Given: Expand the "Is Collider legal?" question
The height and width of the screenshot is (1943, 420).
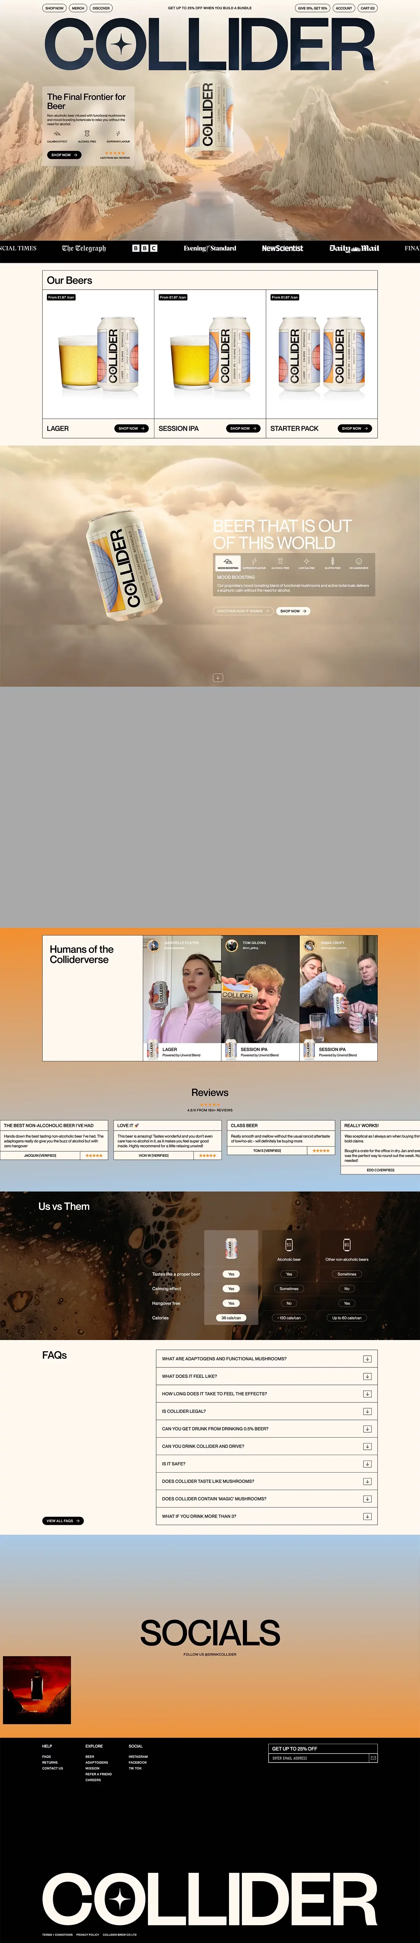Looking at the screenshot, I should (367, 1411).
